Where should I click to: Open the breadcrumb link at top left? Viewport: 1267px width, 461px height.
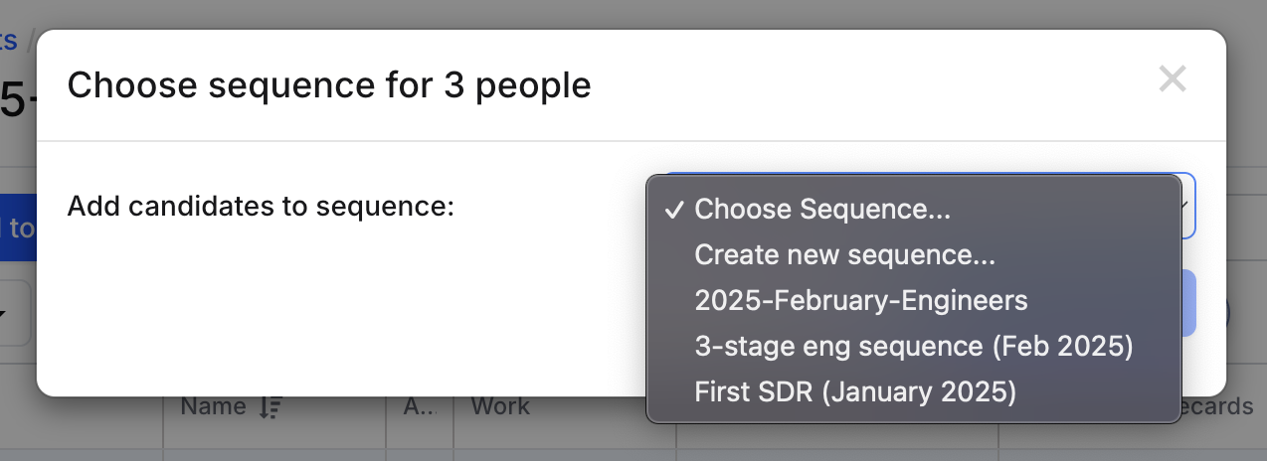pos(9,41)
